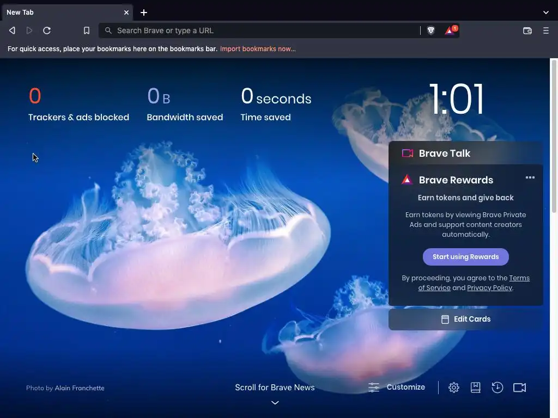Start Brave Talk via the bottom camera icon

(x=519, y=388)
